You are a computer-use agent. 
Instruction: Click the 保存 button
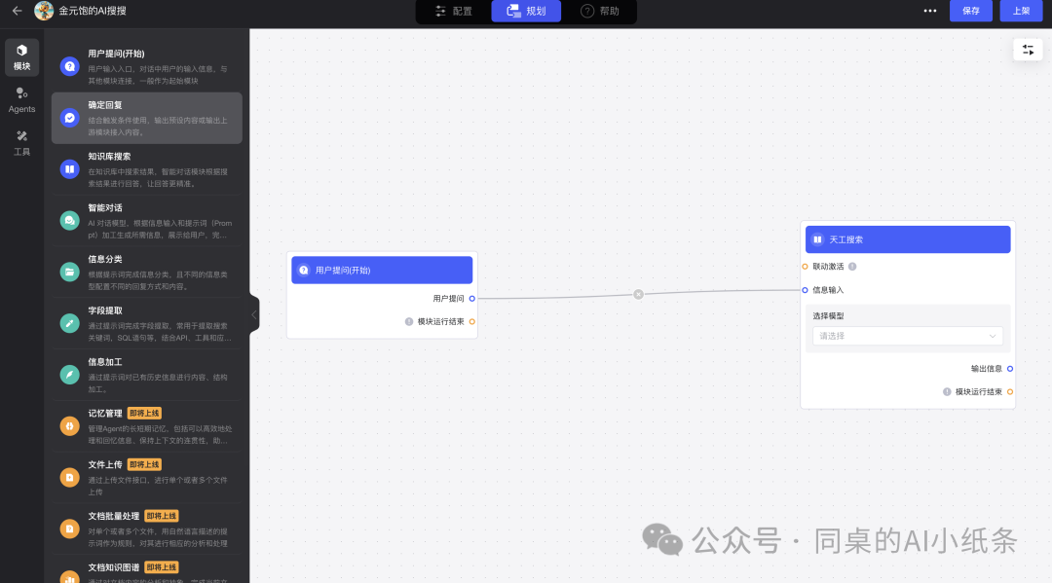coord(971,11)
